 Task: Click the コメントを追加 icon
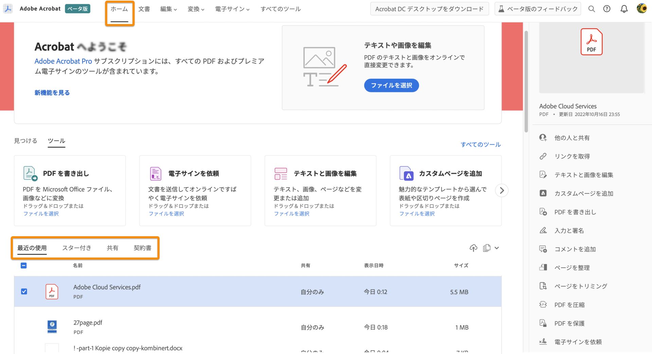click(543, 249)
